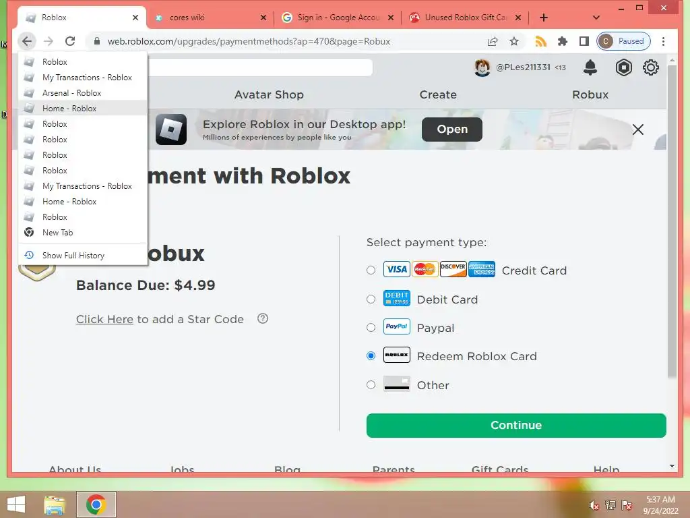The height and width of the screenshot is (518, 690).
Task: Reload the current Roblox page
Action: click(70, 41)
